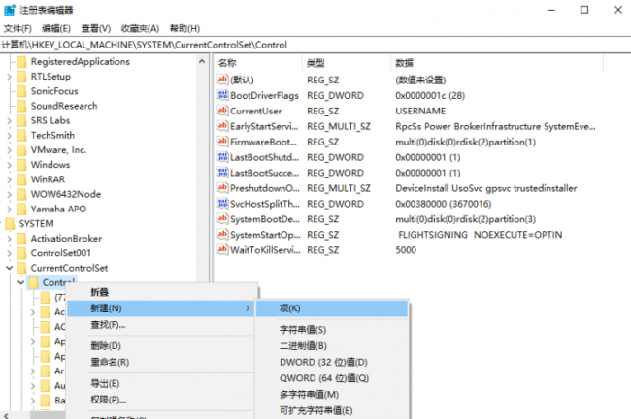Select the TechSmith folder icon
The height and width of the screenshot is (419, 631).
coord(21,136)
